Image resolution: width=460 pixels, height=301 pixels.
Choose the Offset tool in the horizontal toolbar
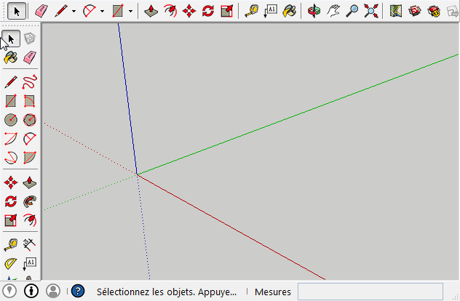170,11
